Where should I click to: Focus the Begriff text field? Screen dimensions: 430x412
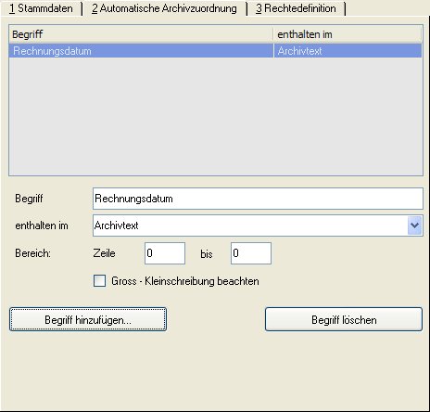coord(258,199)
